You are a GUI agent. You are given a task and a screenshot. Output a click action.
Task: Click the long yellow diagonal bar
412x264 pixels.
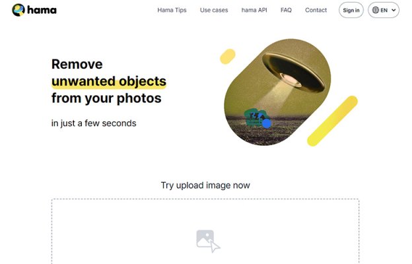coord(332,121)
